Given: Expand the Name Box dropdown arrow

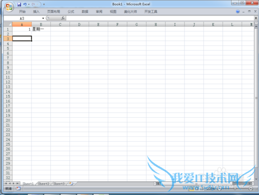Looking at the screenshot, I should 43,18.
